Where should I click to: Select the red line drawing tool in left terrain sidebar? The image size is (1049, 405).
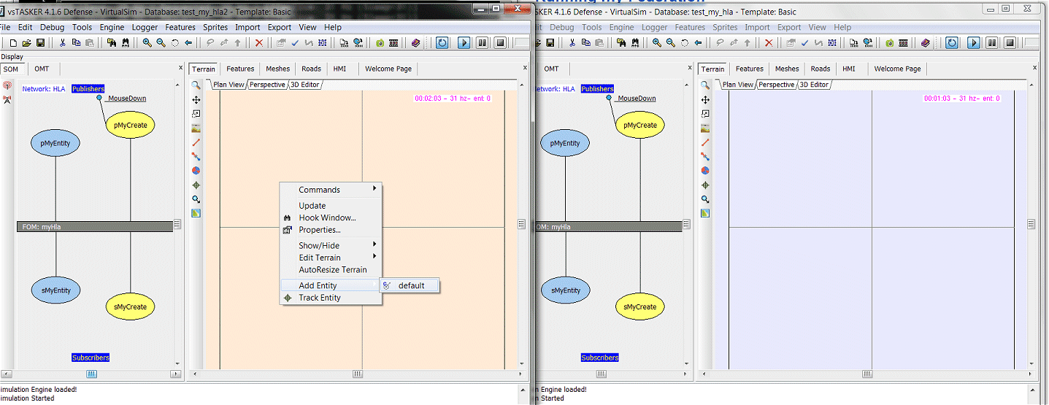pyautogui.click(x=196, y=142)
